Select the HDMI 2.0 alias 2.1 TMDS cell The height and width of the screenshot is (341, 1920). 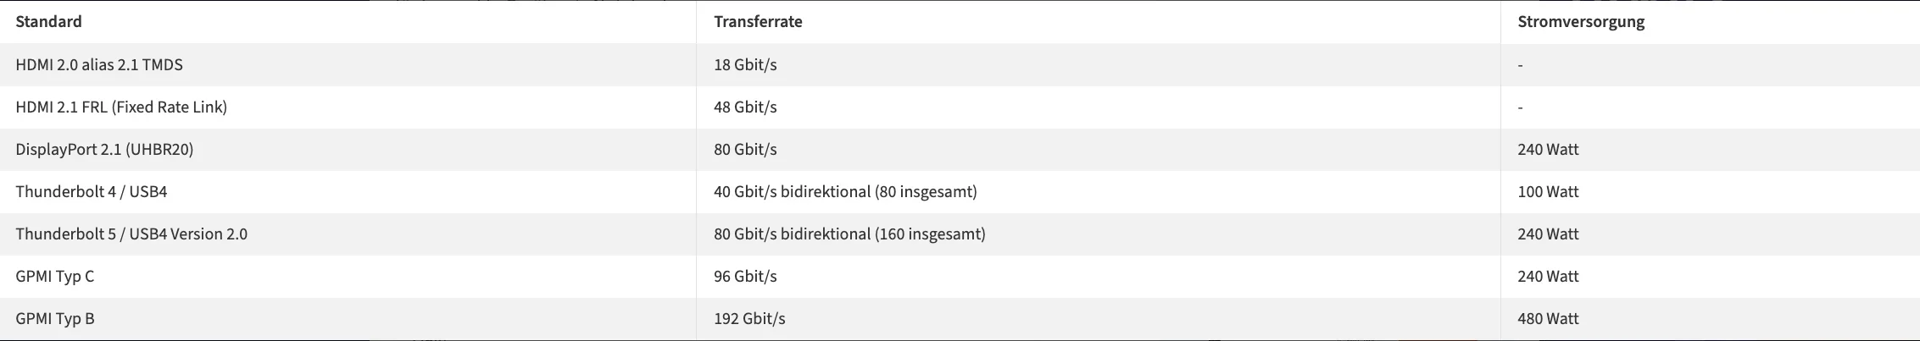click(x=99, y=65)
